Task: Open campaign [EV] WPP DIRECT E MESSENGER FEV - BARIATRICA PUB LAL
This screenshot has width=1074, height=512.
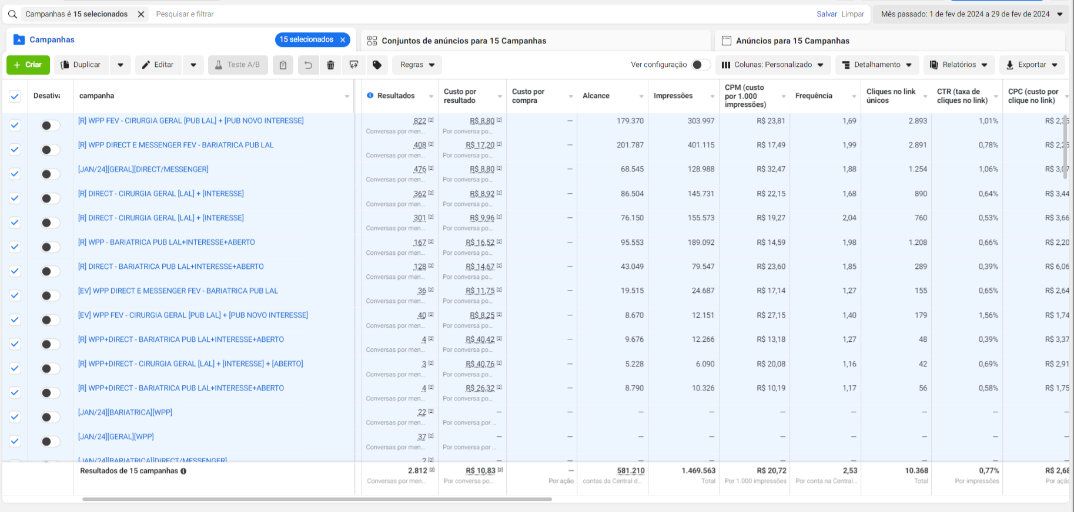Action: tap(178, 291)
